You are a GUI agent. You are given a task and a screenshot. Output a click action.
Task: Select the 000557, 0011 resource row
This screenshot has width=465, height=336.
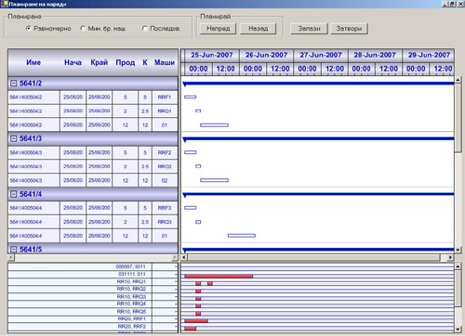click(93, 266)
